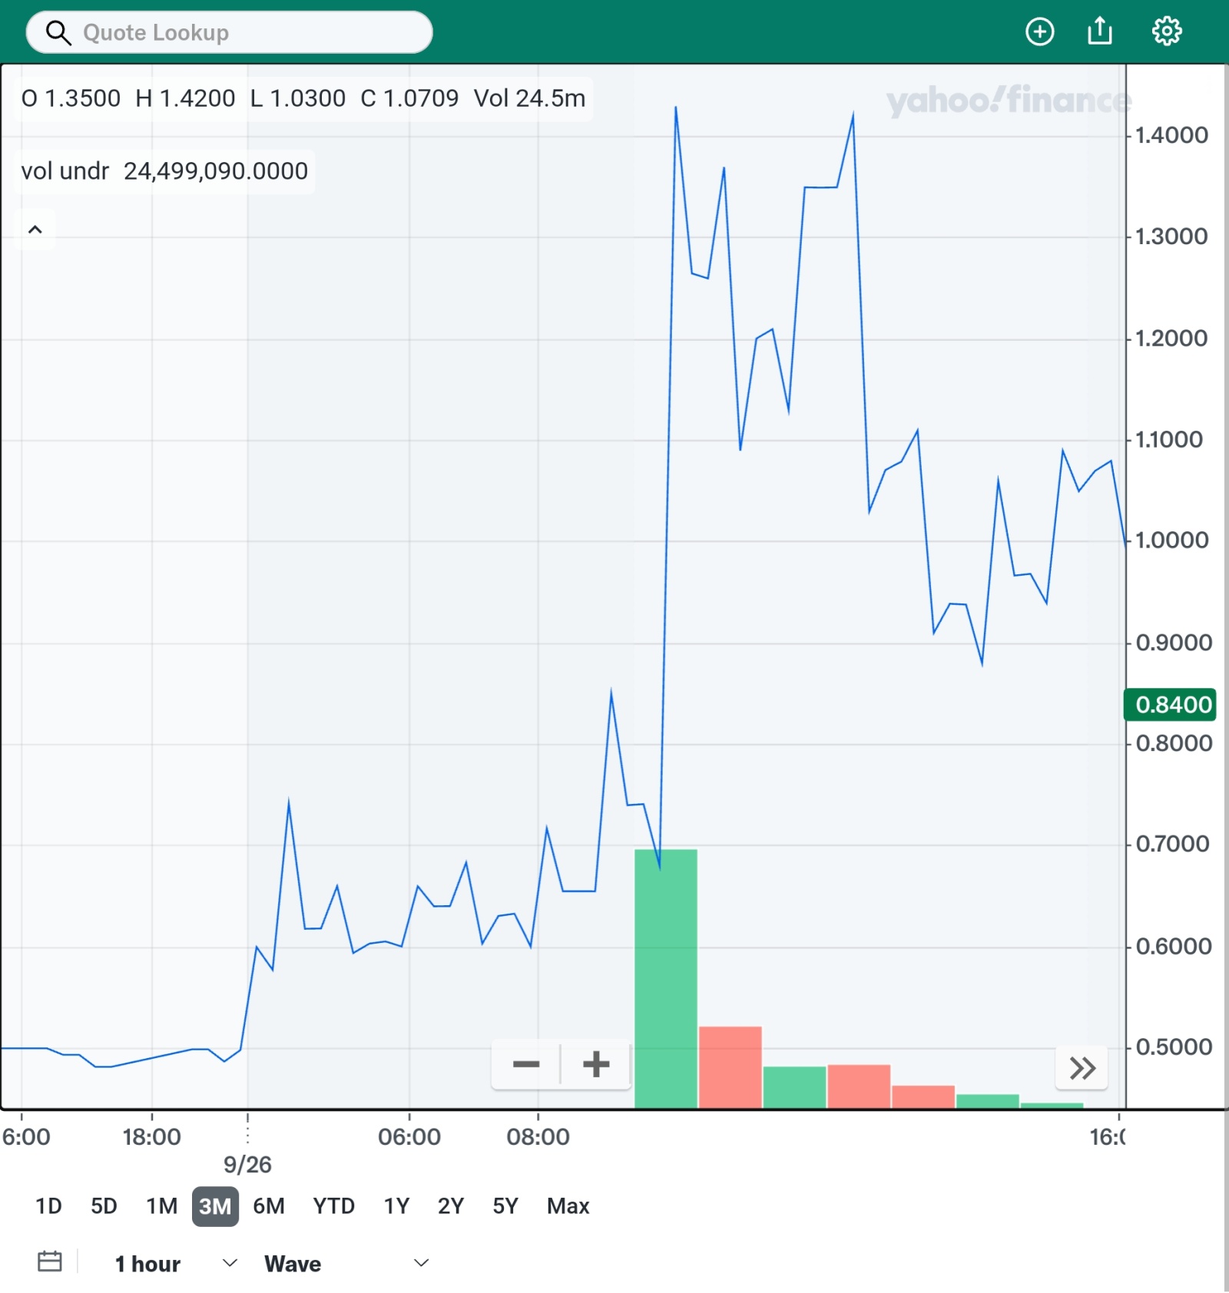Select the Max range
The width and height of the screenshot is (1229, 1293).
[x=568, y=1206]
